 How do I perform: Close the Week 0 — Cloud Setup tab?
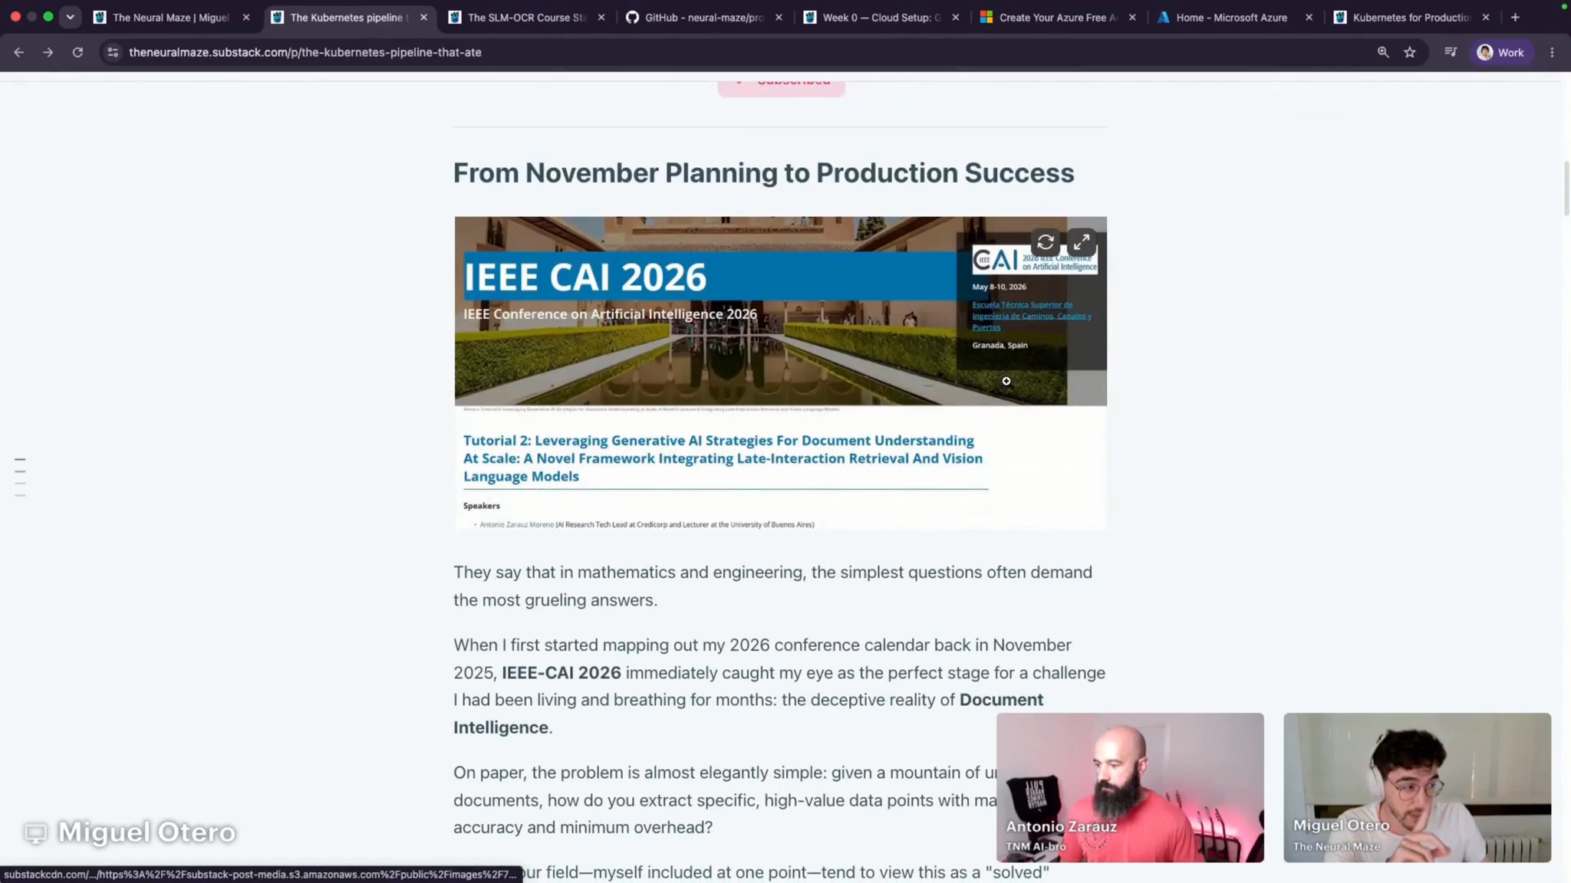(956, 17)
